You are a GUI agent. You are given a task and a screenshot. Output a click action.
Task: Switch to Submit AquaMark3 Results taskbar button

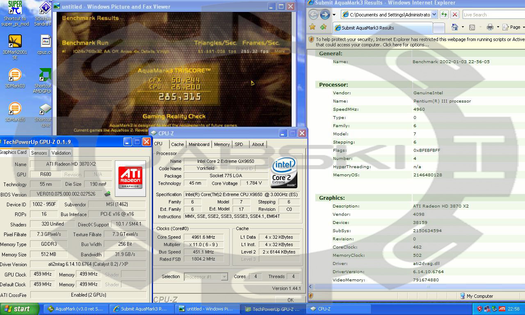tap(142, 309)
